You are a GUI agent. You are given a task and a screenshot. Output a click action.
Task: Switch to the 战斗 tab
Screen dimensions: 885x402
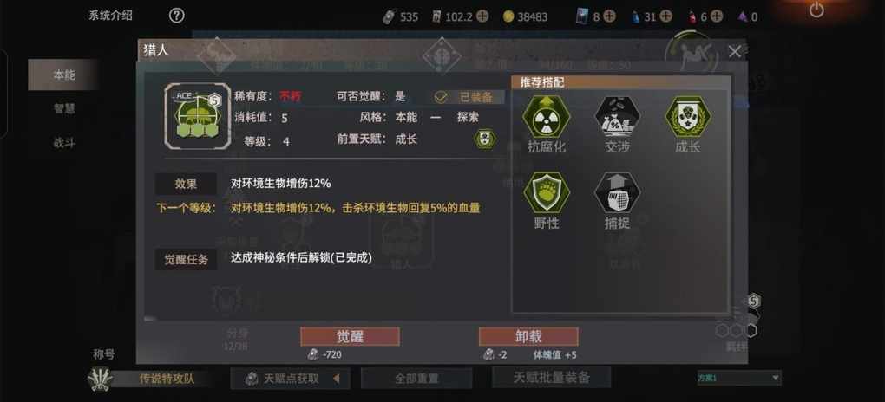[64, 143]
